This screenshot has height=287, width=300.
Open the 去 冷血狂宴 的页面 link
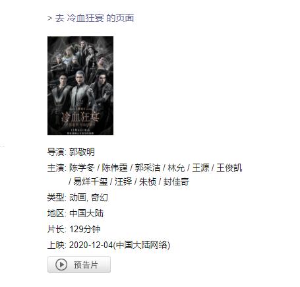[90, 18]
